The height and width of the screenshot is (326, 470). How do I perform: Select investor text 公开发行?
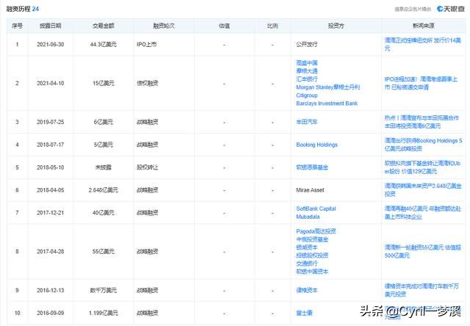pyautogui.click(x=307, y=44)
